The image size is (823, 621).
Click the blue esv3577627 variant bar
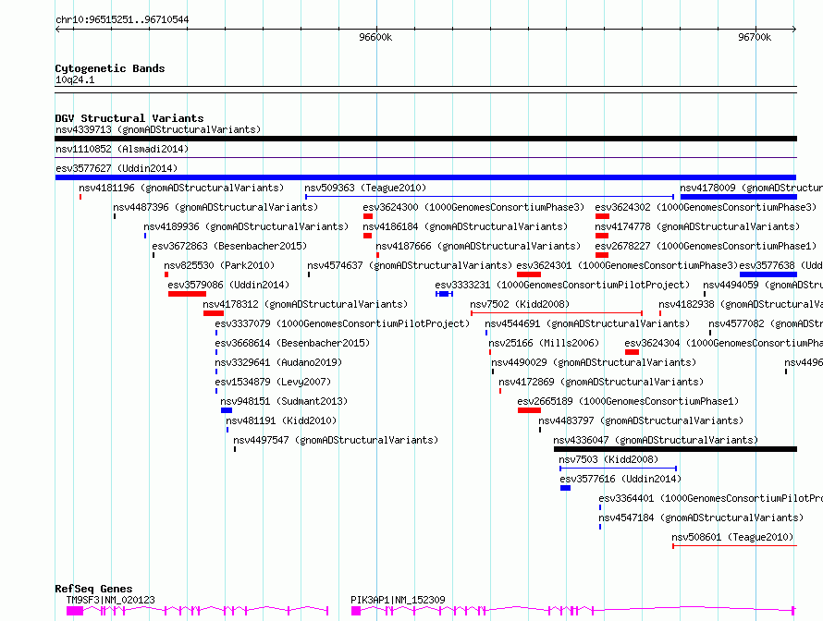(425, 177)
